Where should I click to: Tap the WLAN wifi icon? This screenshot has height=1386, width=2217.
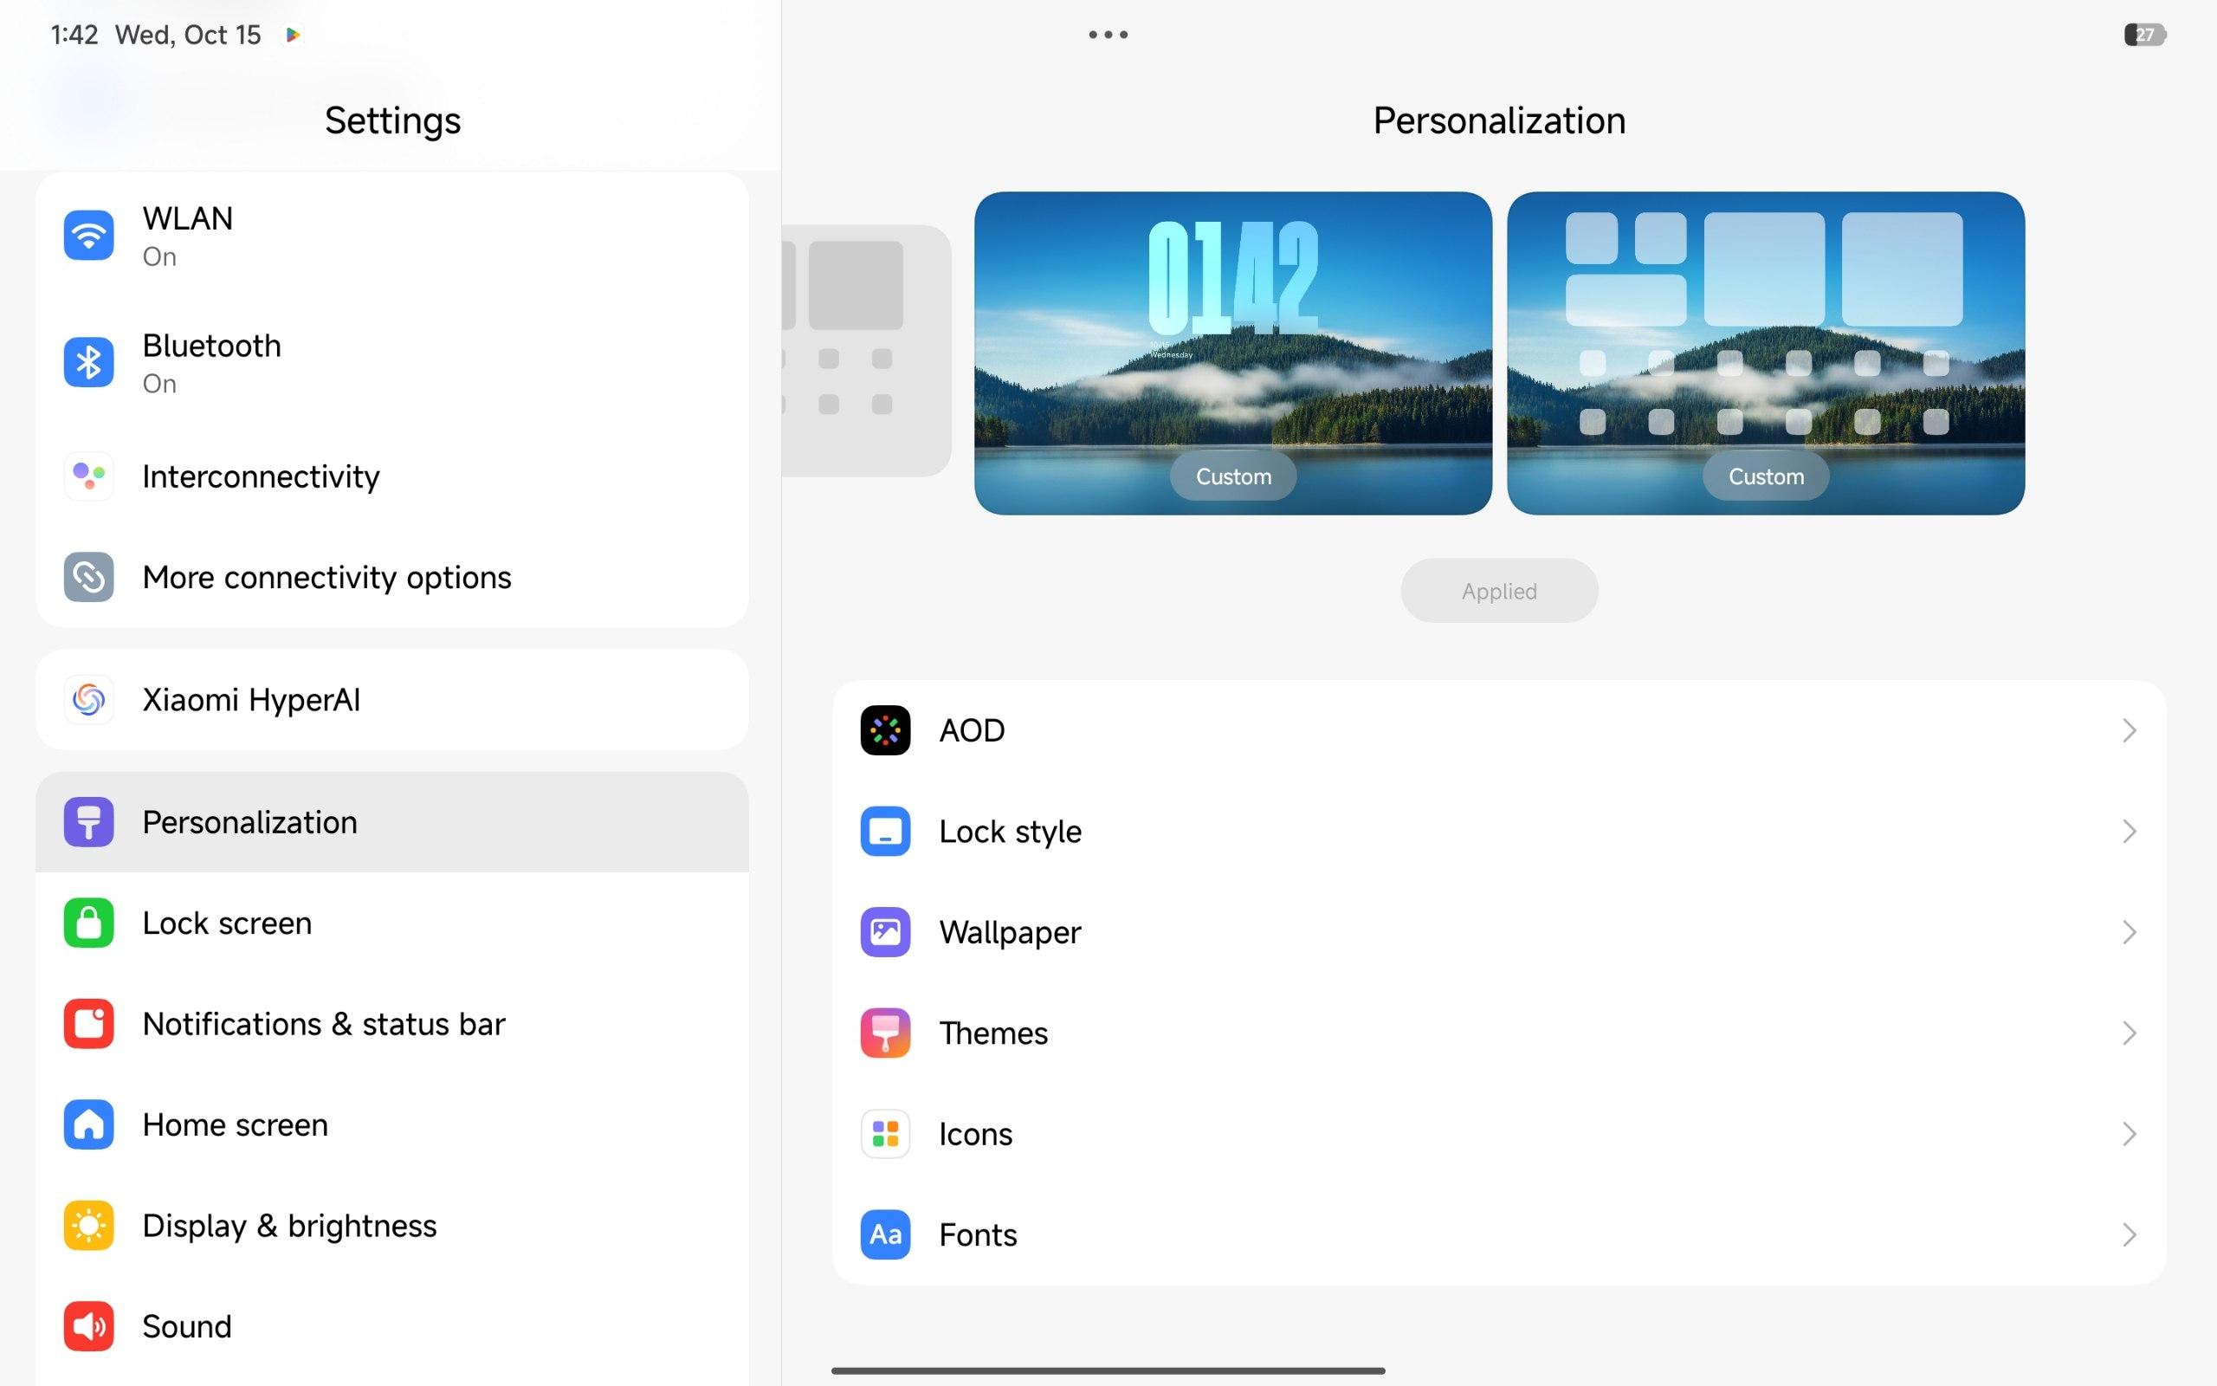tap(89, 236)
